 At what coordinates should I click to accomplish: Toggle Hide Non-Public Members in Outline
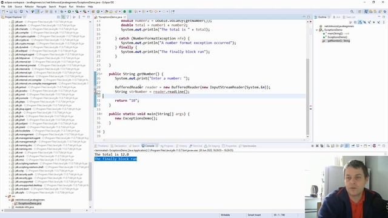pos(374,22)
